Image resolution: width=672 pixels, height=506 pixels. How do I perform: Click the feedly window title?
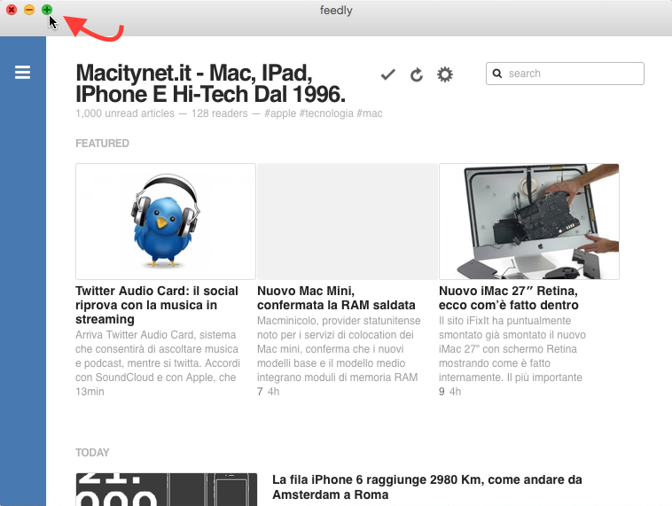[336, 10]
